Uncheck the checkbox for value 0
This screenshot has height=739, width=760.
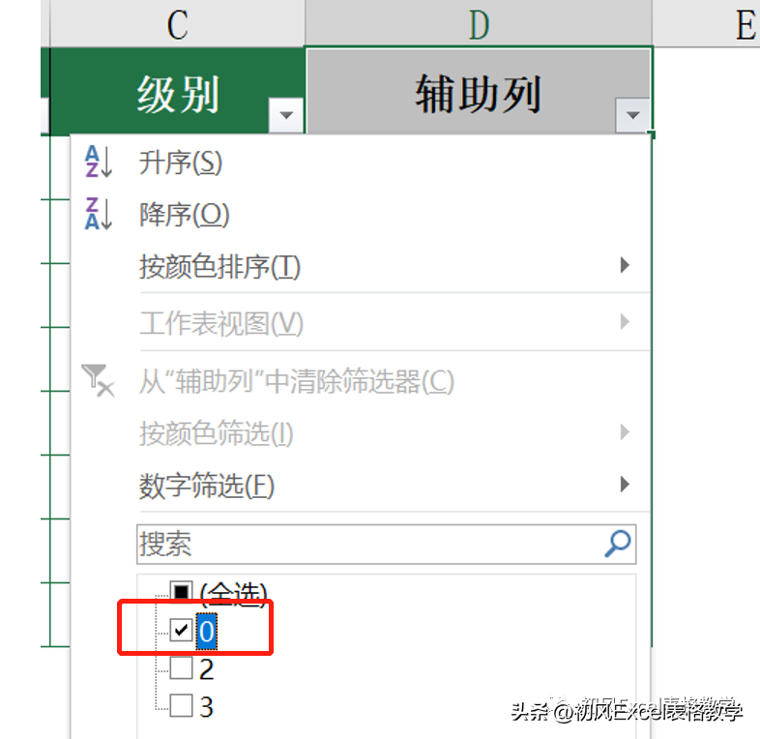click(x=181, y=630)
